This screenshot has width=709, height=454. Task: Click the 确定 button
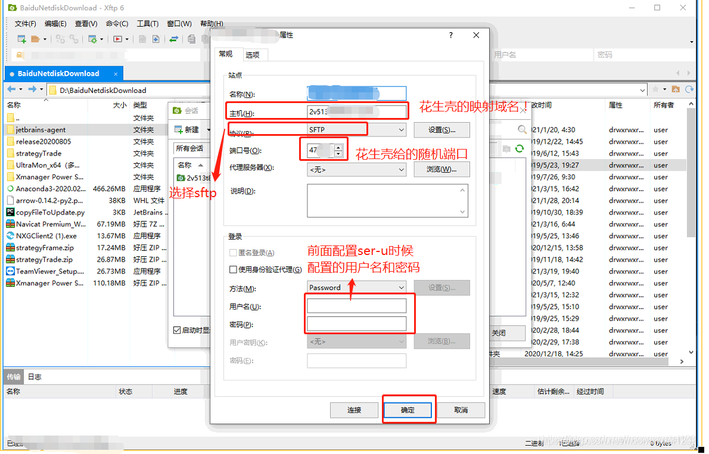[x=408, y=410]
